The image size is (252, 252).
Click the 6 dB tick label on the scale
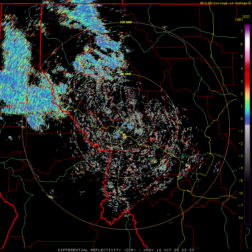tap(242, 44)
